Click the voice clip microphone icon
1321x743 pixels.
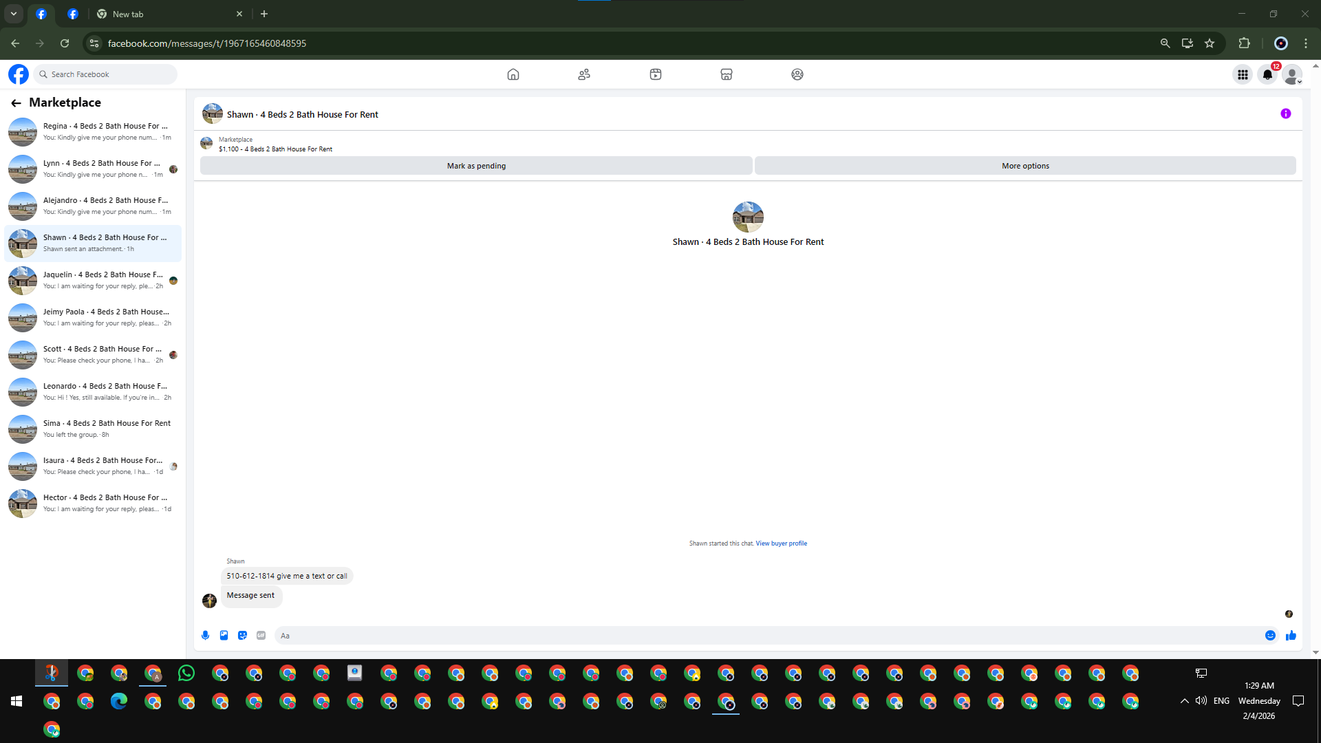point(205,636)
